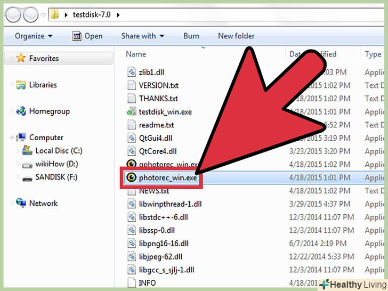
Task: Select libwinpthread-1.dll file
Action: (x=170, y=204)
